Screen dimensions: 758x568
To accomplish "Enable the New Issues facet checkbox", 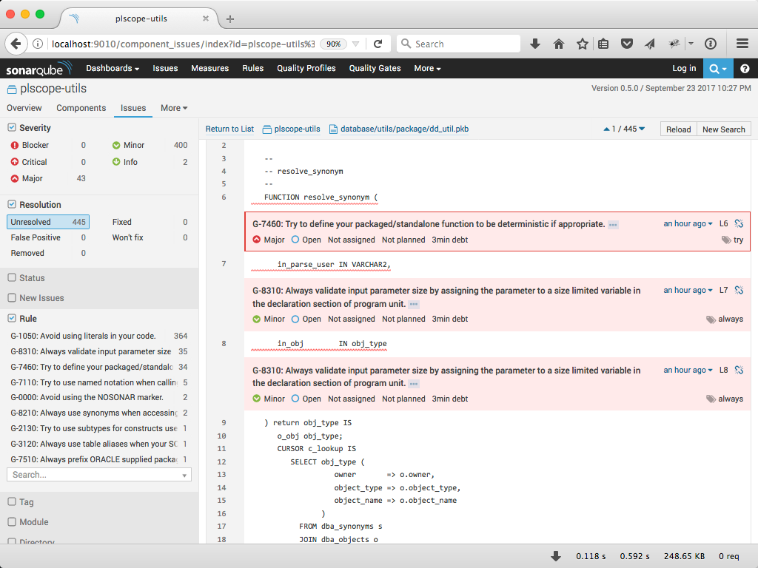I will click(x=12, y=298).
